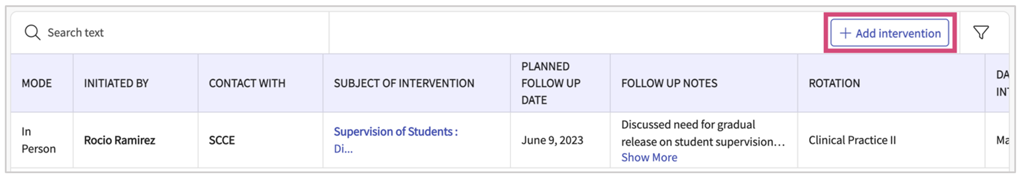The image size is (1020, 178).
Task: Expand notes with Show More
Action: [x=649, y=157]
